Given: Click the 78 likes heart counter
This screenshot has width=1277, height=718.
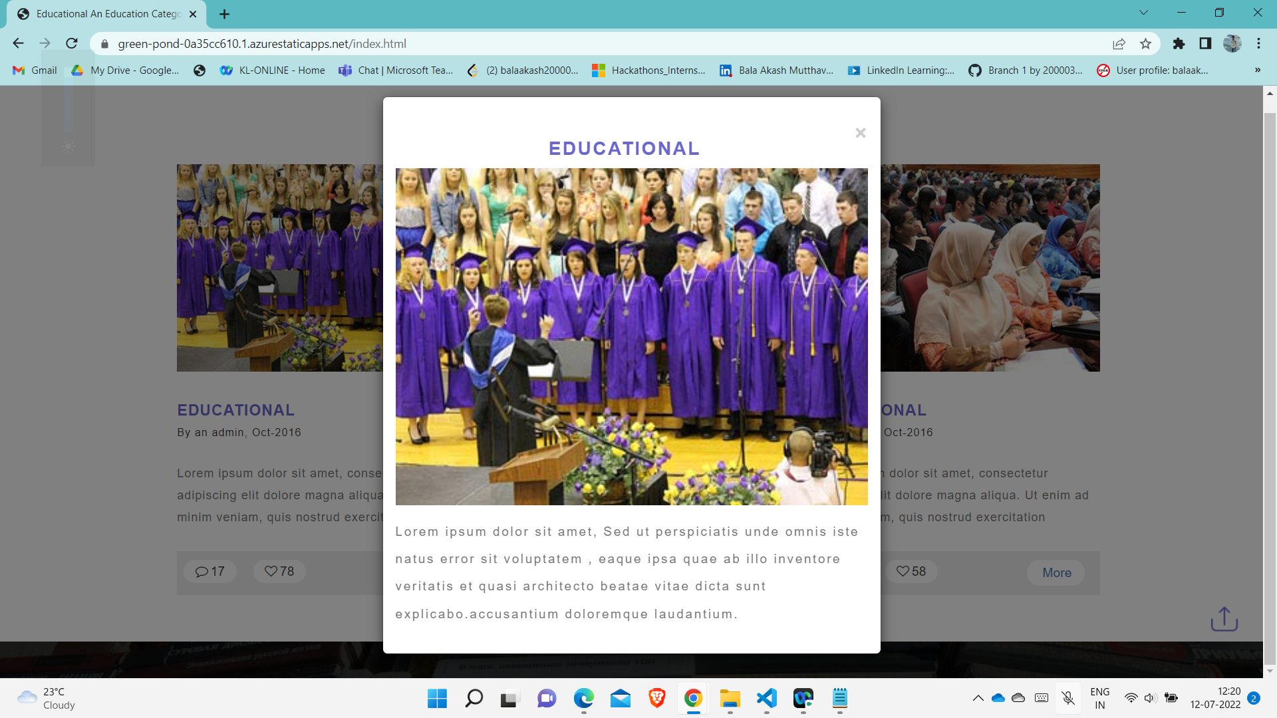Looking at the screenshot, I should (279, 572).
